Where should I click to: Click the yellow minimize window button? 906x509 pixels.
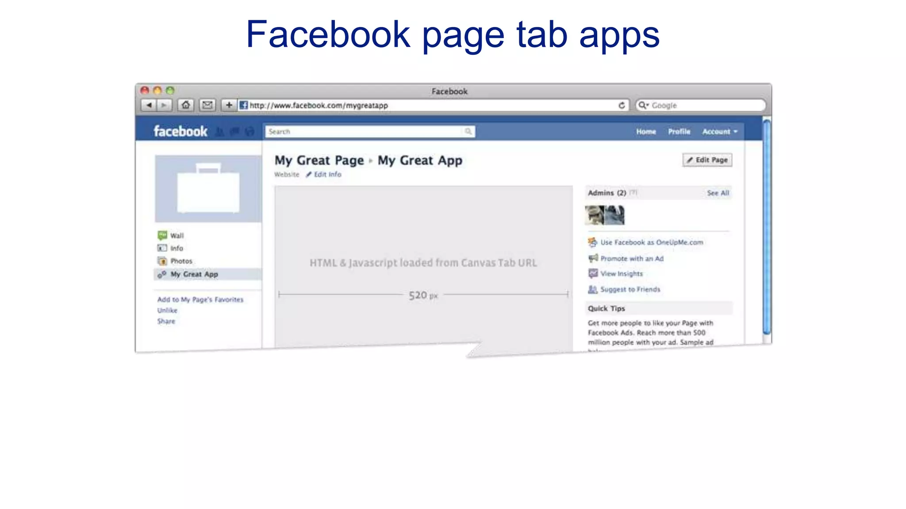(157, 91)
